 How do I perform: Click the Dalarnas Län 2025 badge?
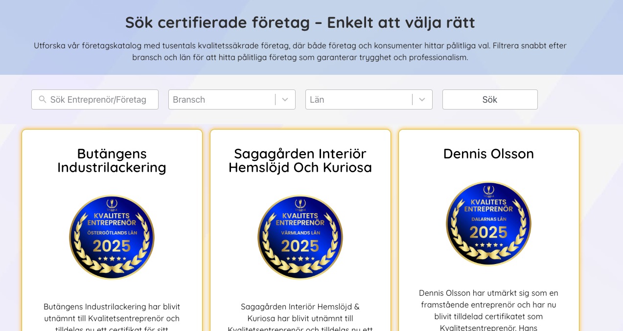pyautogui.click(x=488, y=223)
